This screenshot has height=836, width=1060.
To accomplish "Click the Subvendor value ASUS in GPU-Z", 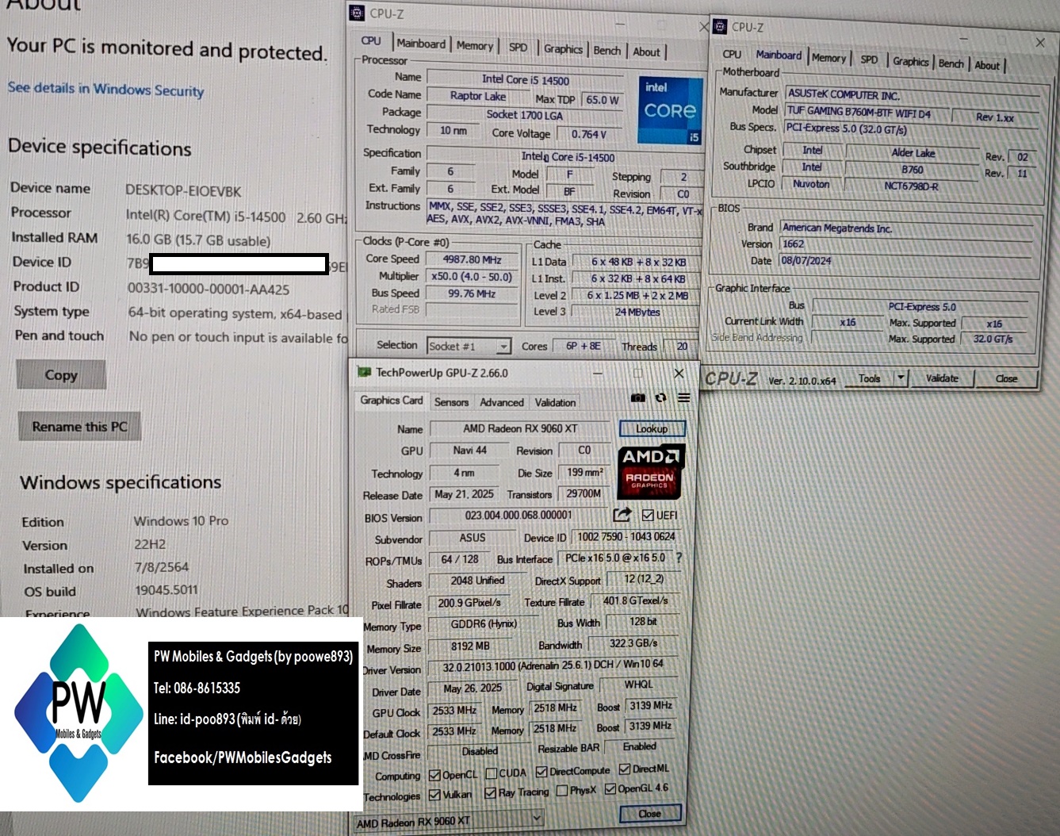I will click(x=473, y=538).
